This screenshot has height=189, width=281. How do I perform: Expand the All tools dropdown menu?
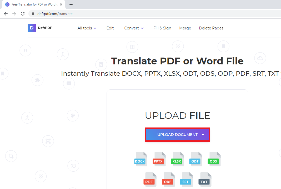(x=87, y=28)
